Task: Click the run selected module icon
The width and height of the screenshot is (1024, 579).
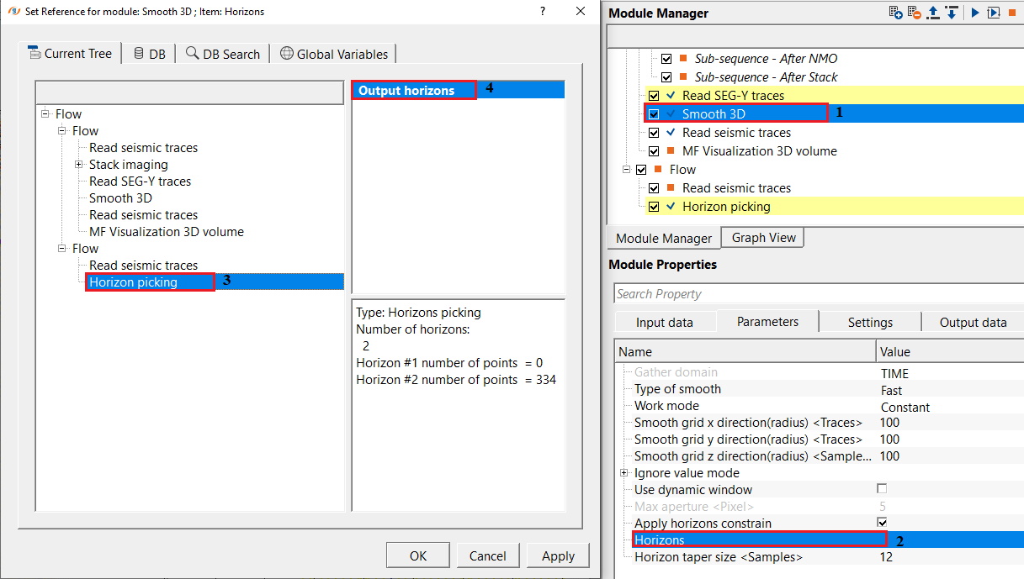Action: (x=994, y=13)
